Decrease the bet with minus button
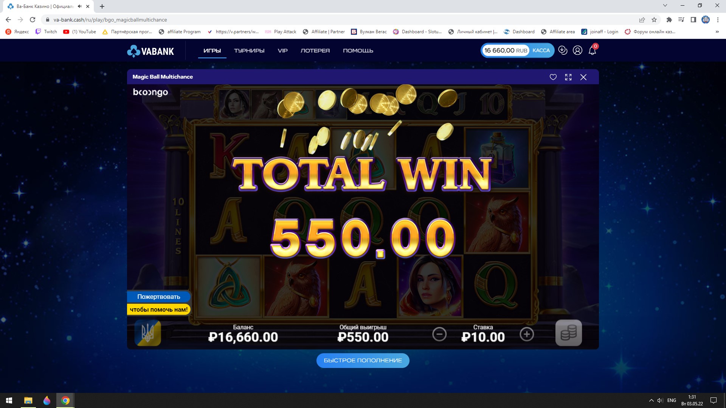The height and width of the screenshot is (408, 726). pos(439,334)
